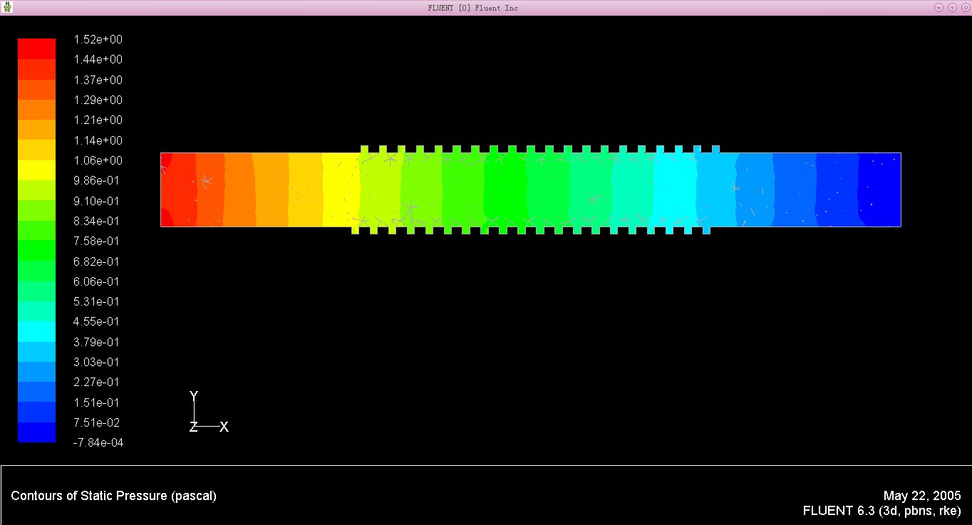
Task: Pick the yellow swatch beside 1.06e+00
Action: click(x=36, y=170)
